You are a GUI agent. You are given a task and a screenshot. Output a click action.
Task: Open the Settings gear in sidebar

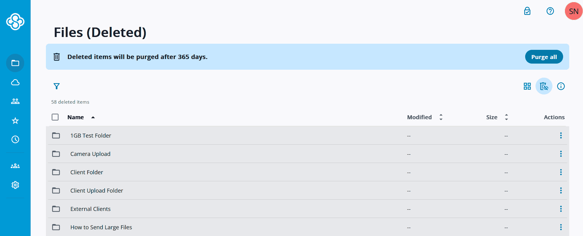(x=15, y=185)
